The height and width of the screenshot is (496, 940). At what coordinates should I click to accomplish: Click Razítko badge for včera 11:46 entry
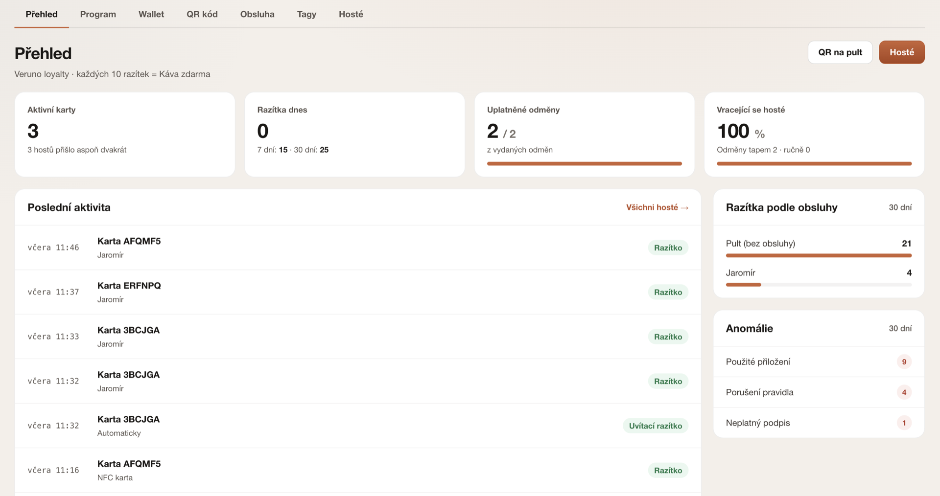(x=668, y=248)
